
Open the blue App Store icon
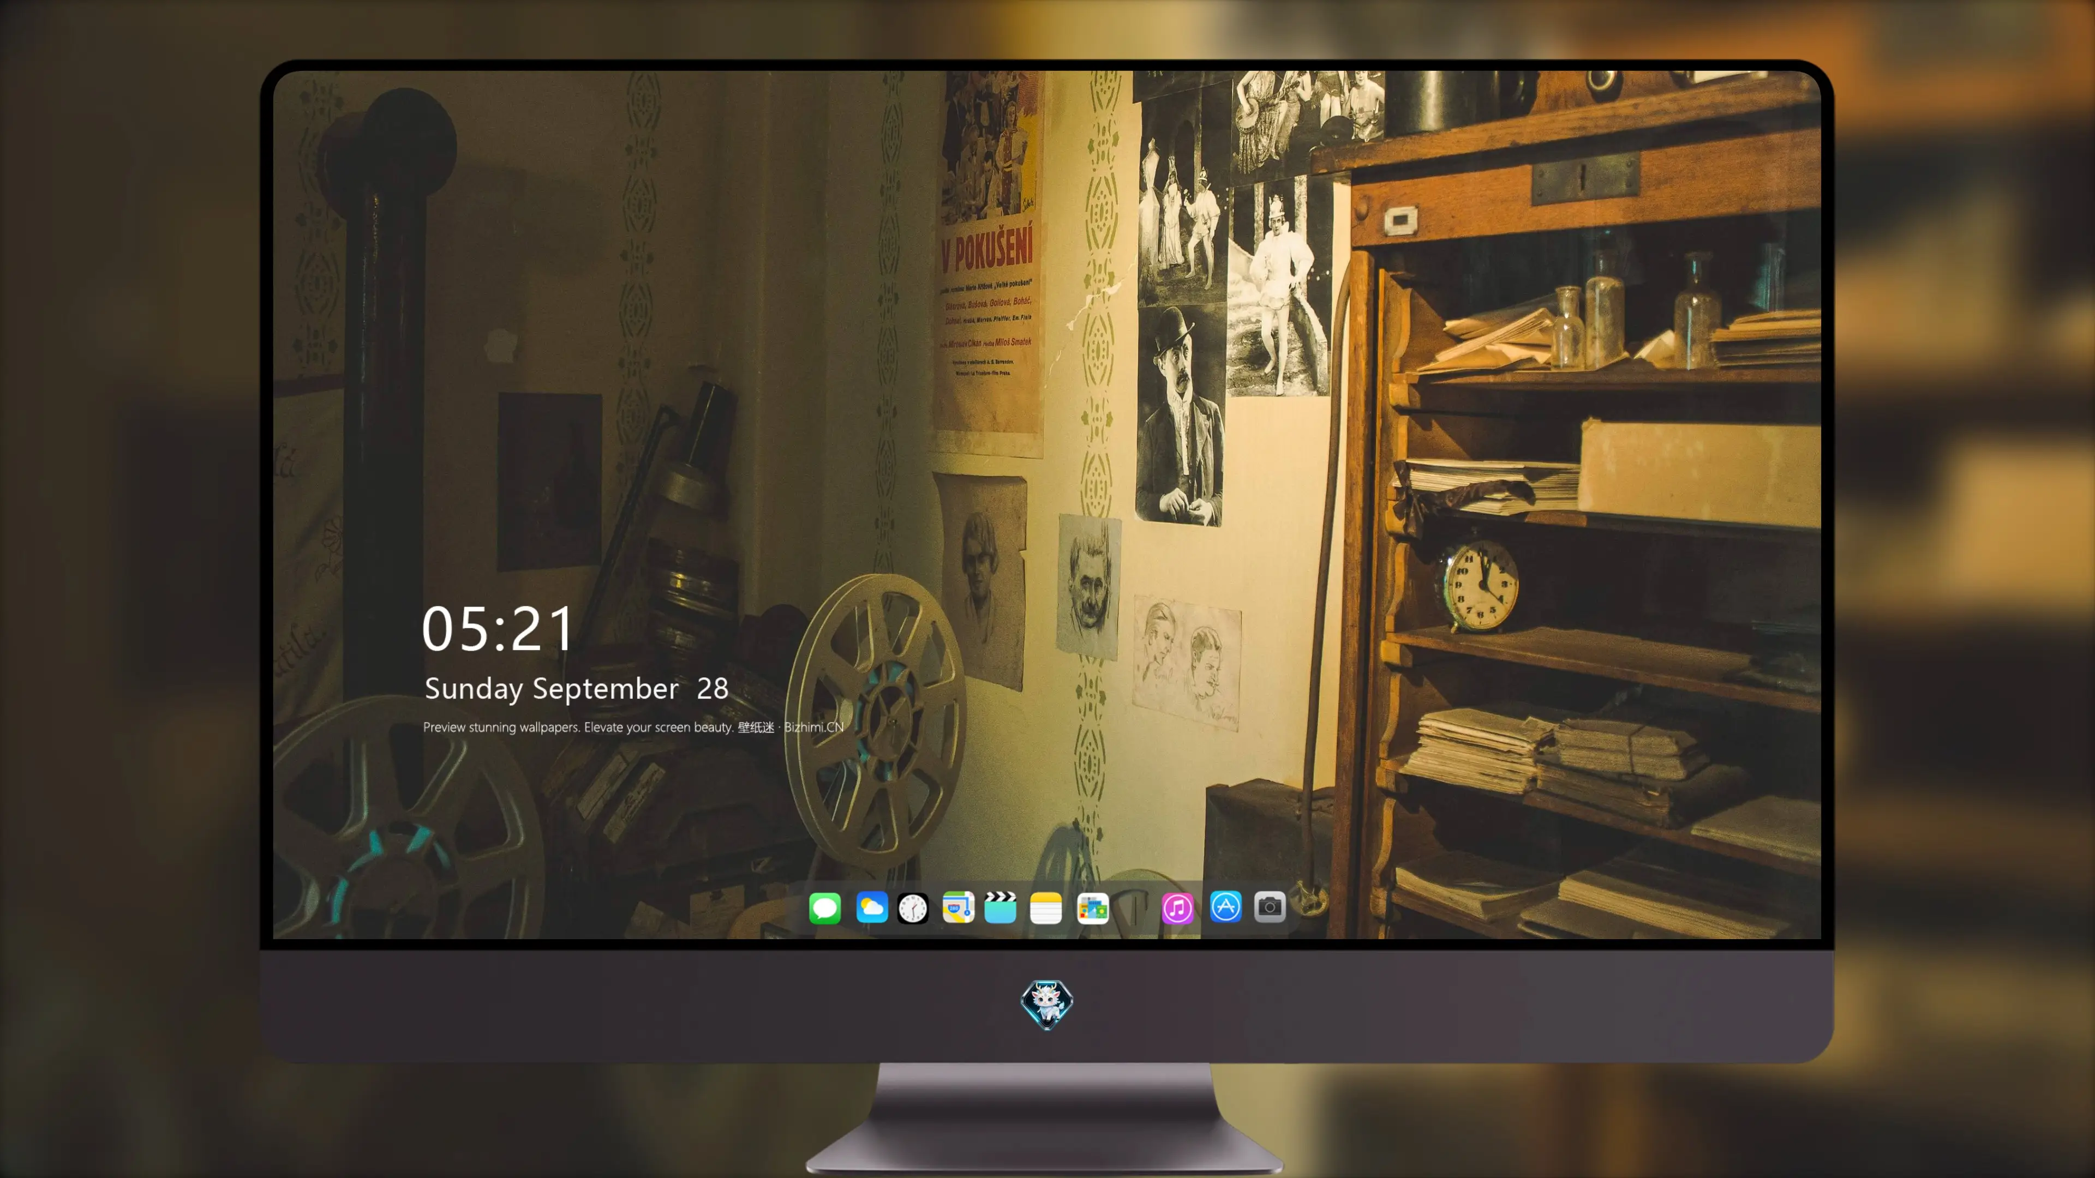click(1225, 906)
